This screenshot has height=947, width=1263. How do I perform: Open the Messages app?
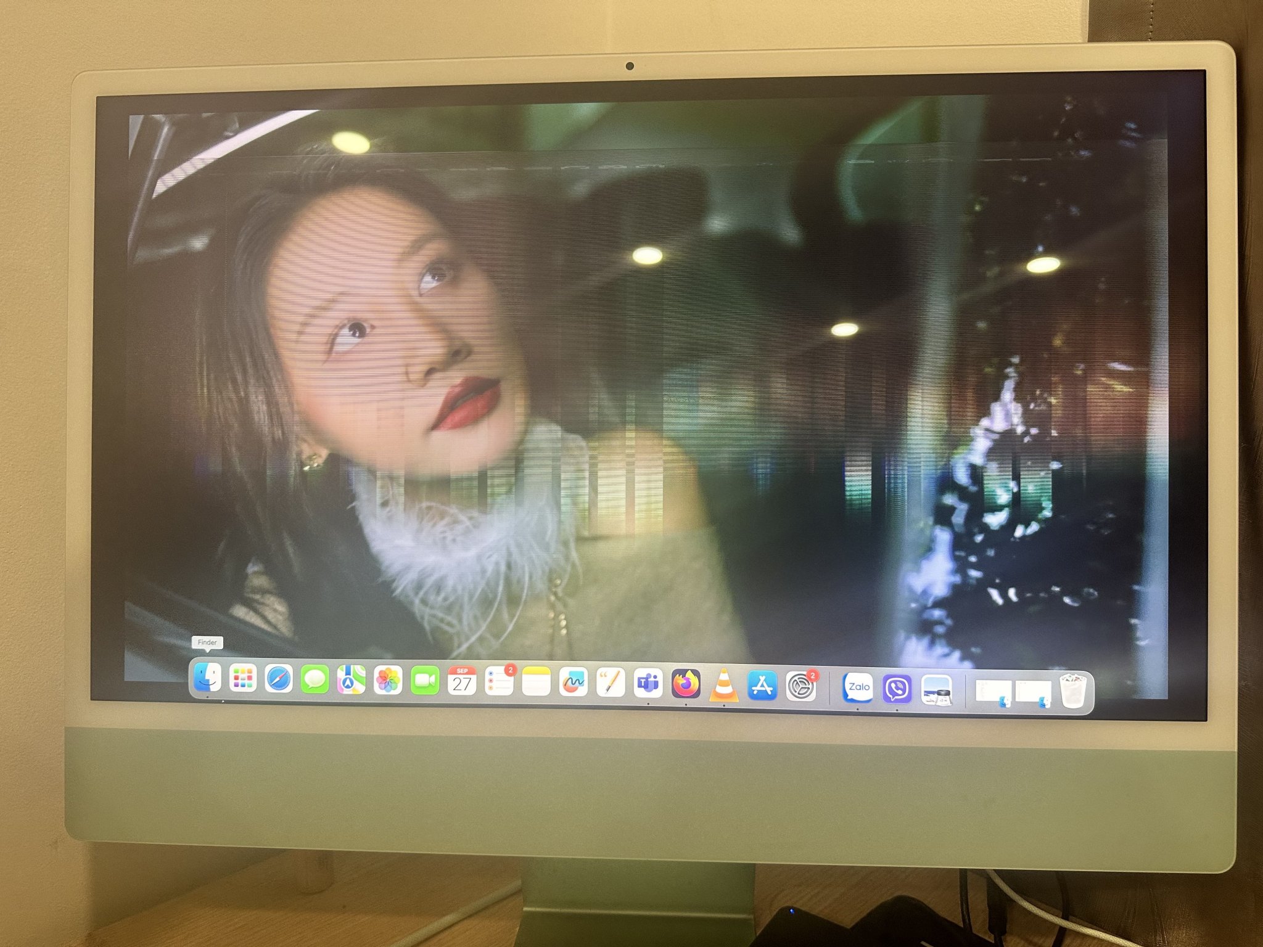pos(315,680)
